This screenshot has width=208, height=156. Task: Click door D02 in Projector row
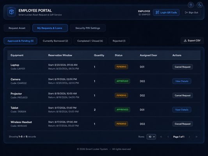[142, 96]
